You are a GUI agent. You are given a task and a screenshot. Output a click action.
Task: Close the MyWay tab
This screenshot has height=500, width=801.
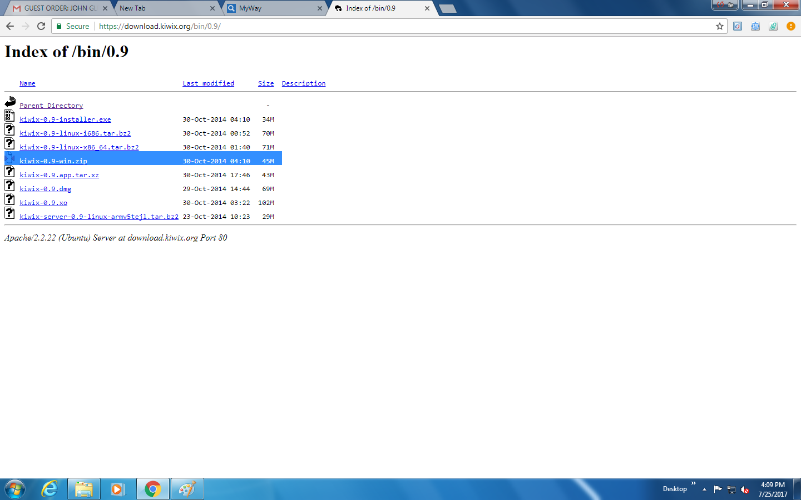[320, 8]
